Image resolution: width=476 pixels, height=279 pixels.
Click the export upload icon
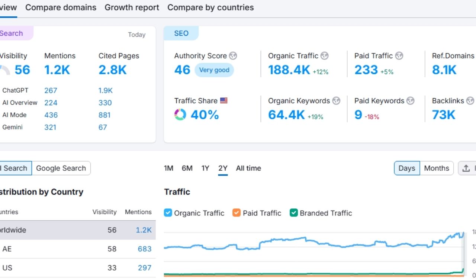[x=466, y=168]
